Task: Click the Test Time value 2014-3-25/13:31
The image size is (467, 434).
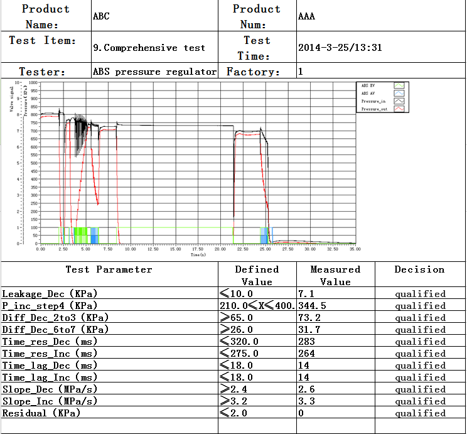Action: pyautogui.click(x=340, y=47)
